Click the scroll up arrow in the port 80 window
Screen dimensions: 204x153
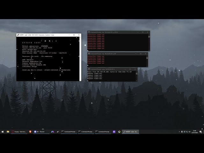tap(147, 56)
